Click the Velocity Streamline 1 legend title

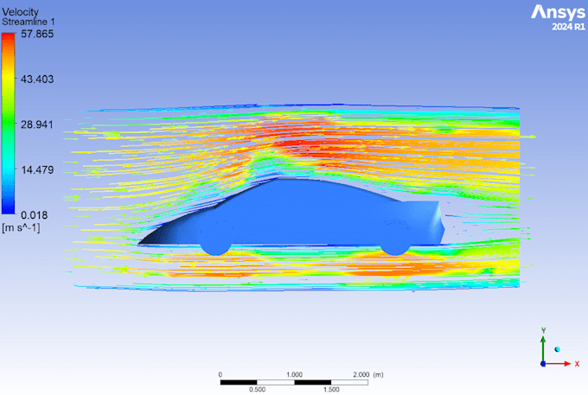pyautogui.click(x=29, y=17)
